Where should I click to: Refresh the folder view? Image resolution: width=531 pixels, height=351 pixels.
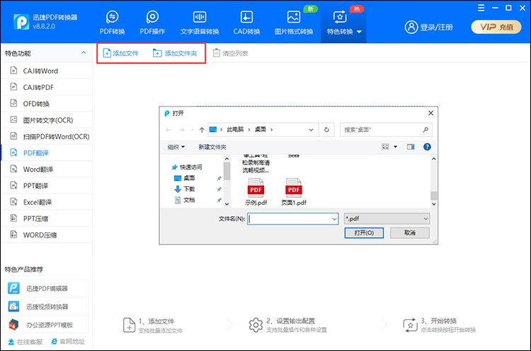pos(326,130)
